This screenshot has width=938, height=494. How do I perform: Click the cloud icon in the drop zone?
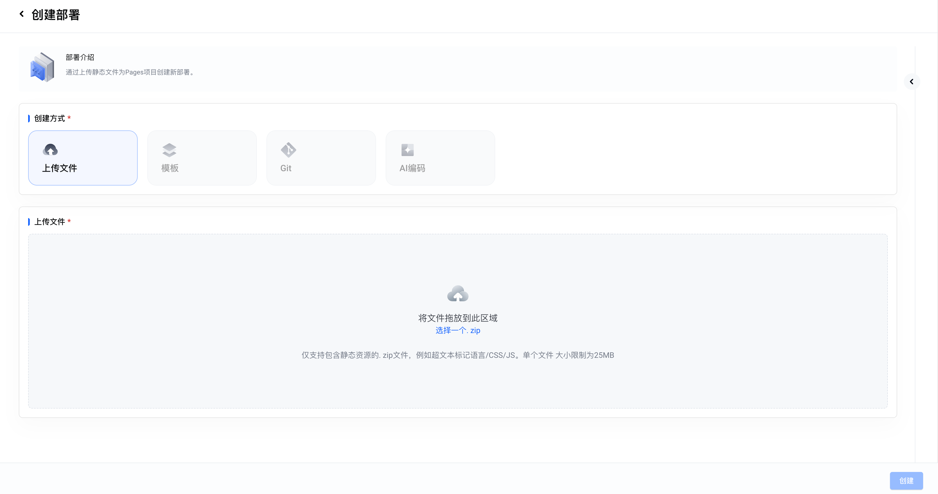458,294
